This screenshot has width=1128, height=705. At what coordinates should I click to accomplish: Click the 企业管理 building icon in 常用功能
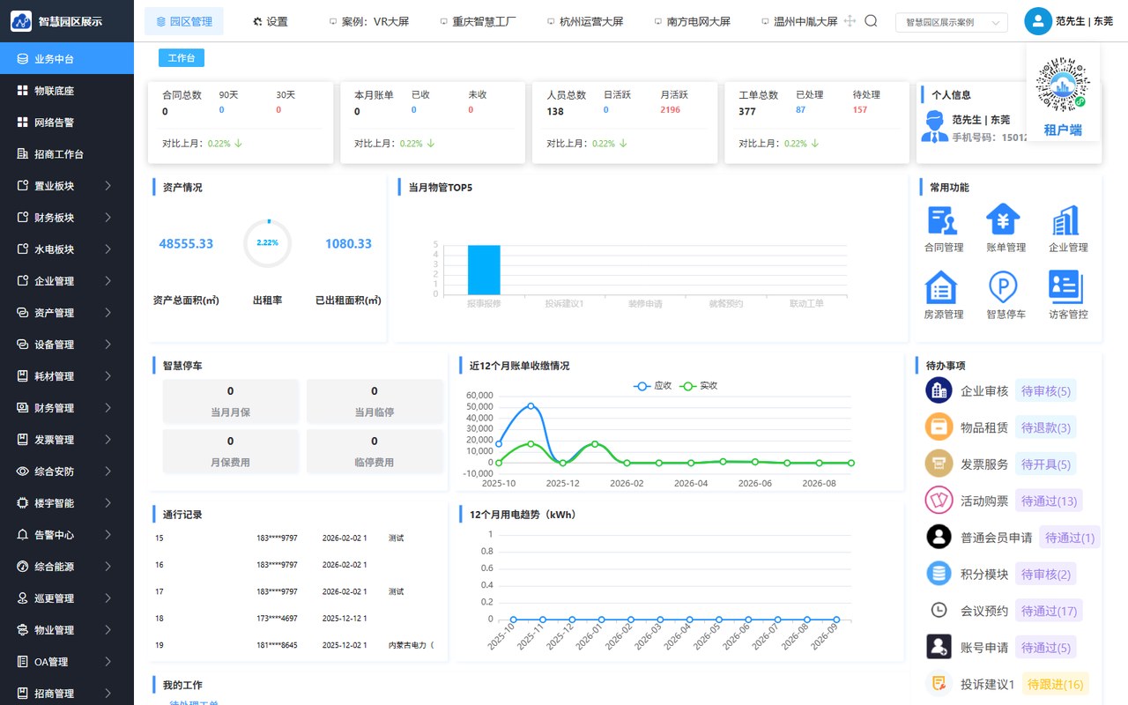click(1066, 220)
